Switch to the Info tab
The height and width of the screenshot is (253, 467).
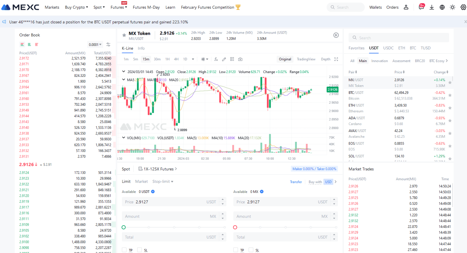(x=141, y=48)
